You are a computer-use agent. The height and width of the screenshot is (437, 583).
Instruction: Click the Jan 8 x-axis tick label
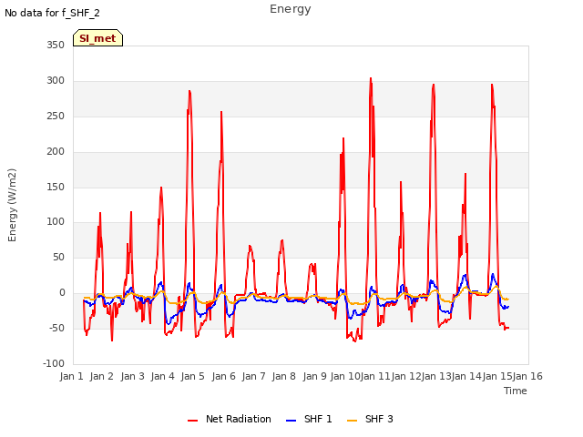(x=283, y=376)
